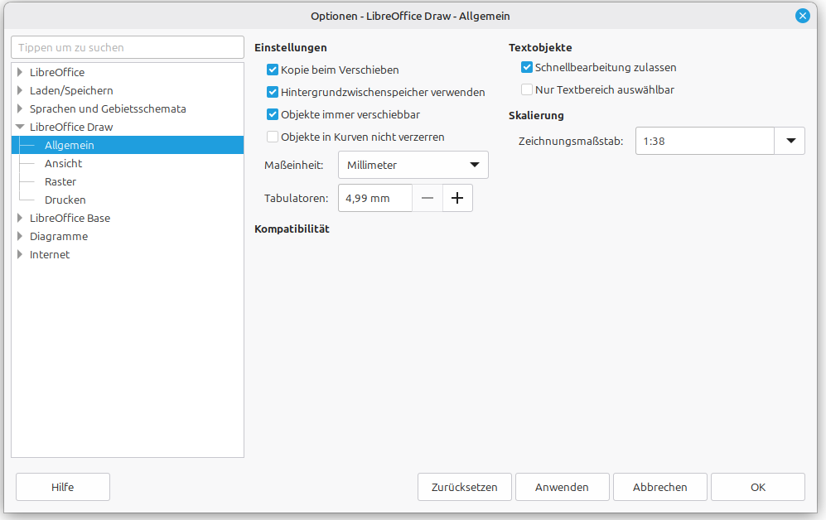Expand the Laden/Speichern tree node

(x=20, y=90)
